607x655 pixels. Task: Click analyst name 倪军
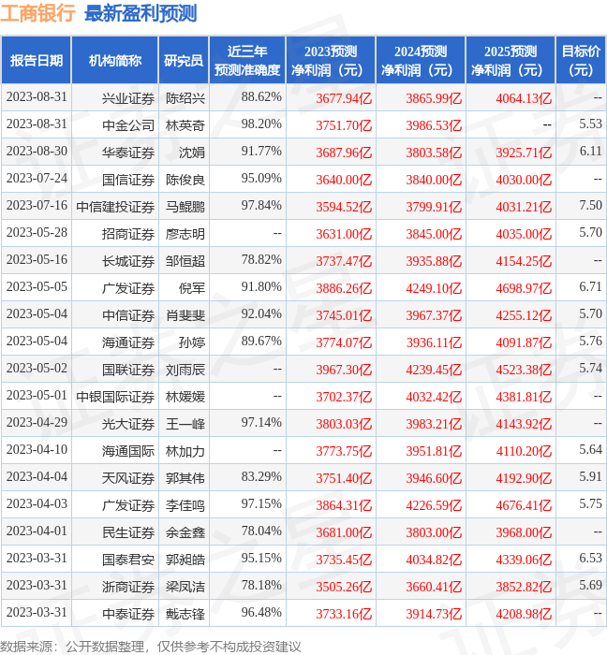coord(192,288)
